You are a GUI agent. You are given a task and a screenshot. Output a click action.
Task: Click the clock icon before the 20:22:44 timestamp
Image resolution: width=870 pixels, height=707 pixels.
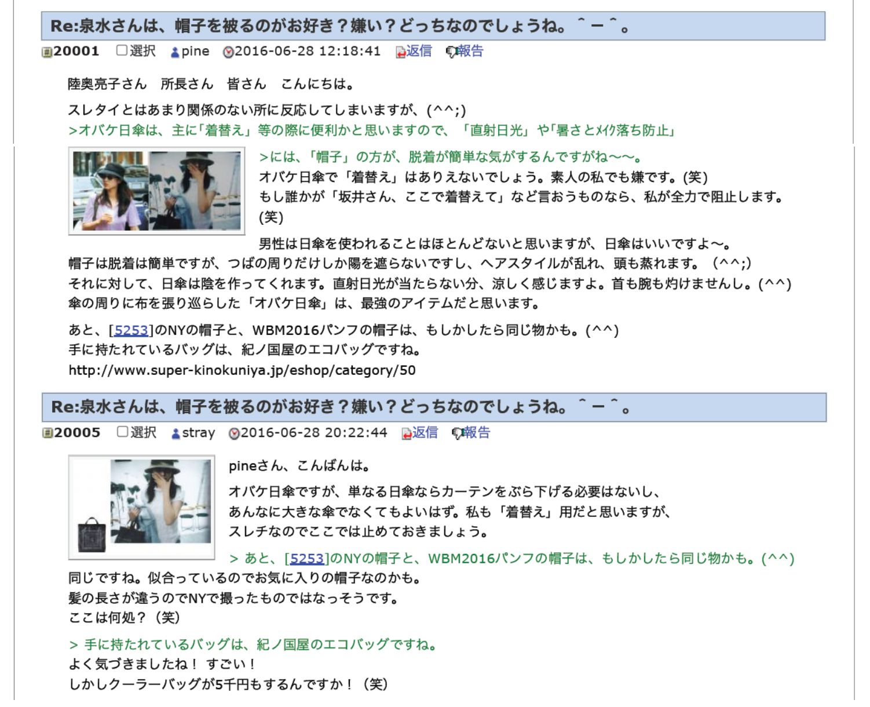pyautogui.click(x=234, y=433)
